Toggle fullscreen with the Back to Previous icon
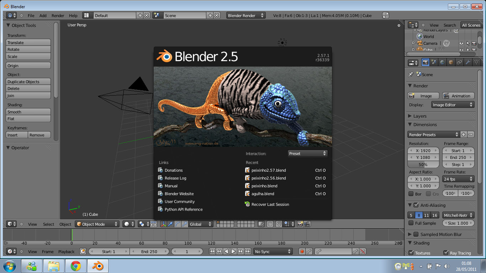The image size is (486, 273). 386,16
